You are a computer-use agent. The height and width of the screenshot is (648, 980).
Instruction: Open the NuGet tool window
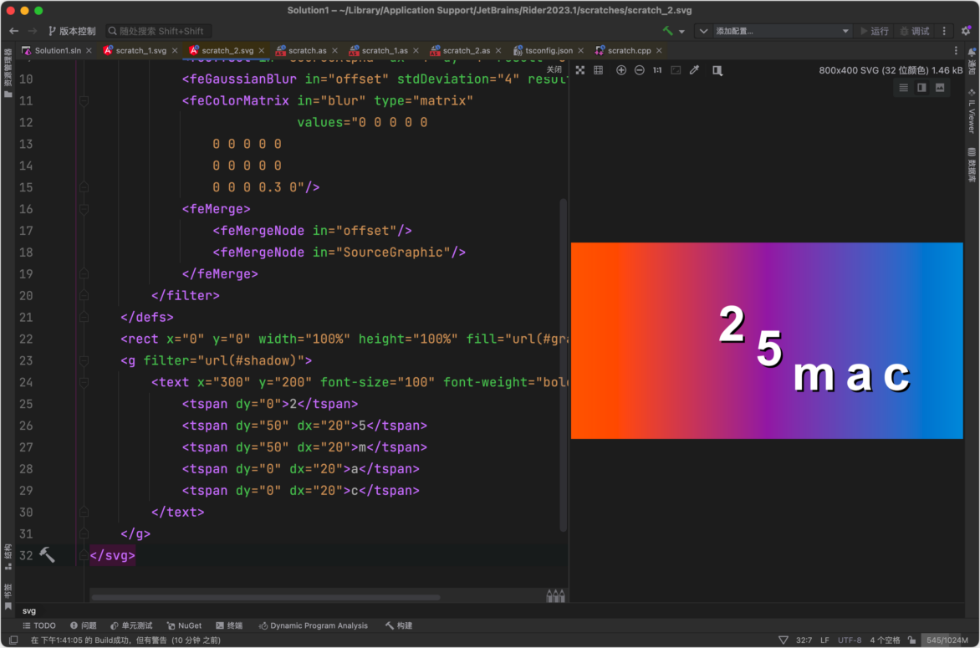184,625
